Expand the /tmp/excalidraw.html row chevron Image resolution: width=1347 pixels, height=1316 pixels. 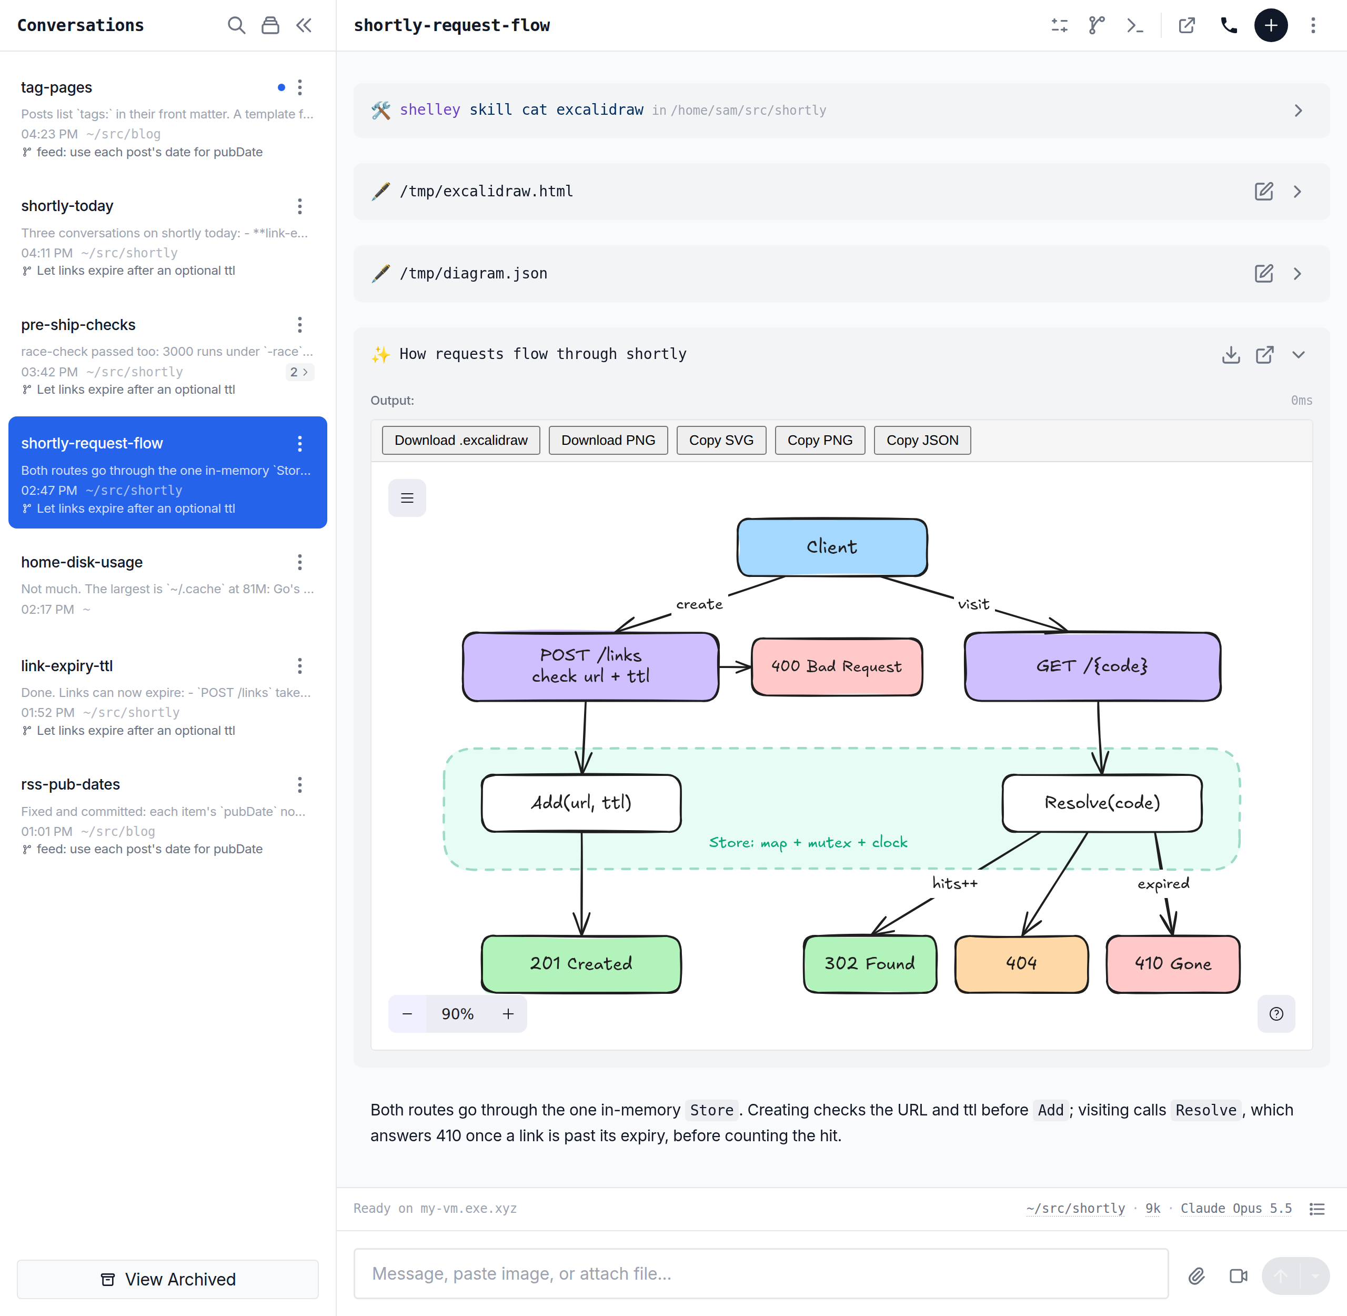[x=1297, y=192]
